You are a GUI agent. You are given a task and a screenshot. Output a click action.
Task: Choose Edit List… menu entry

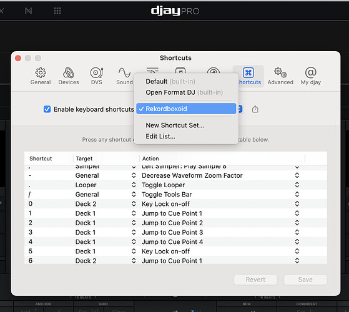point(186,136)
